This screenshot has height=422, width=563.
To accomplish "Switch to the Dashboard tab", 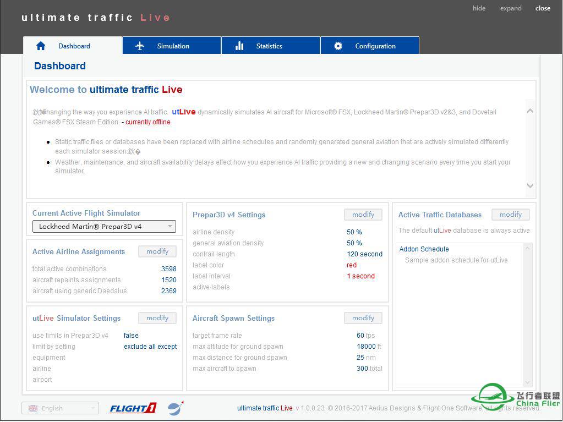I will 73,46.
